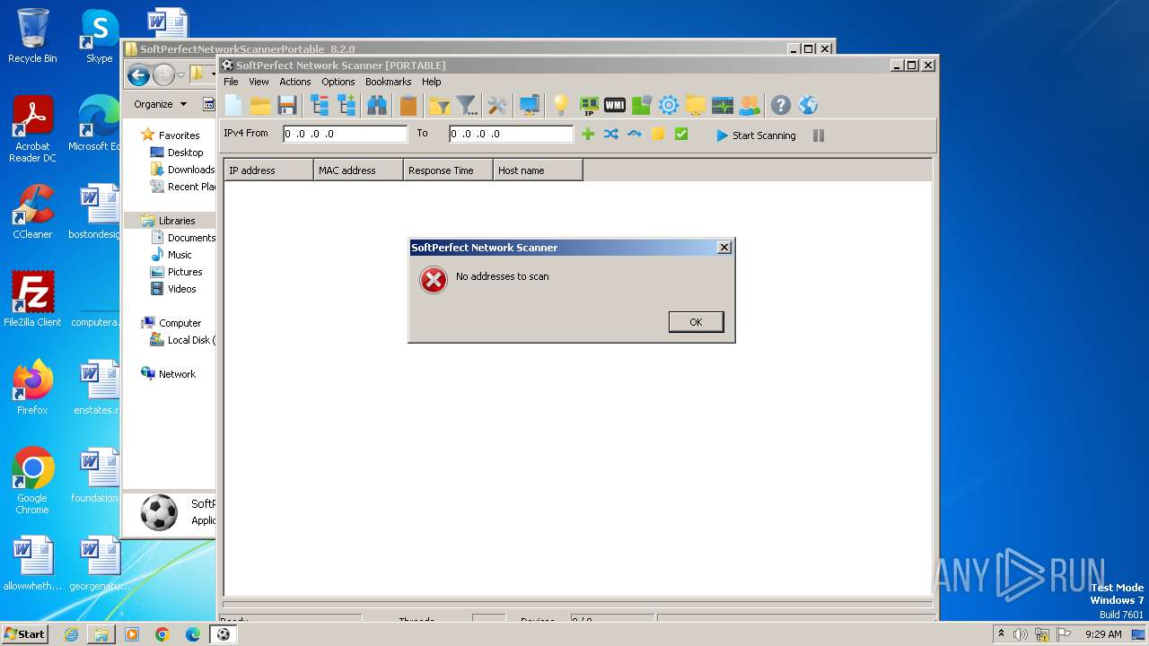This screenshot has height=646, width=1149.
Task: Click the green waveform monitor icon
Action: point(723,106)
